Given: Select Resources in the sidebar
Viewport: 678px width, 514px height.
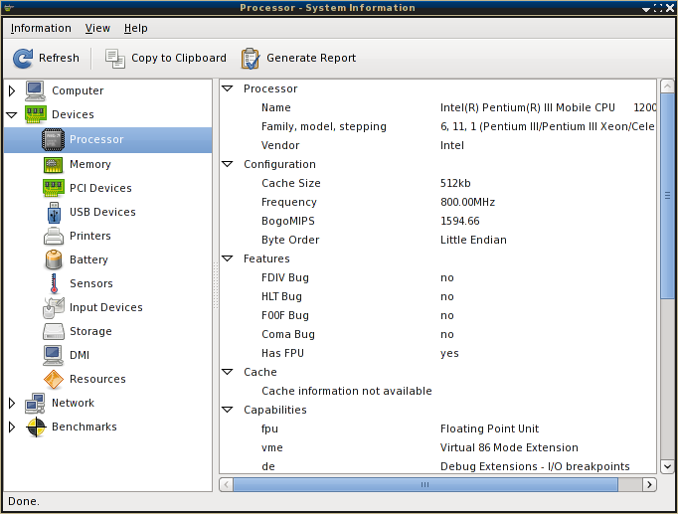Looking at the screenshot, I should tap(107, 379).
